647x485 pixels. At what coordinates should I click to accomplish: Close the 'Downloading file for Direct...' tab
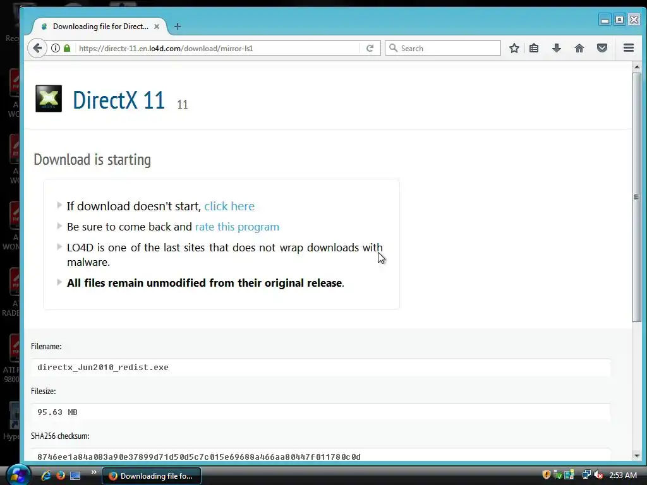(157, 27)
